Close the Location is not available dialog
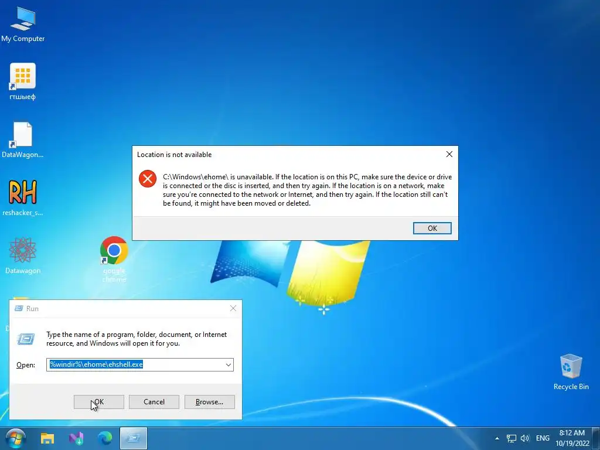The image size is (600, 450). (449, 154)
